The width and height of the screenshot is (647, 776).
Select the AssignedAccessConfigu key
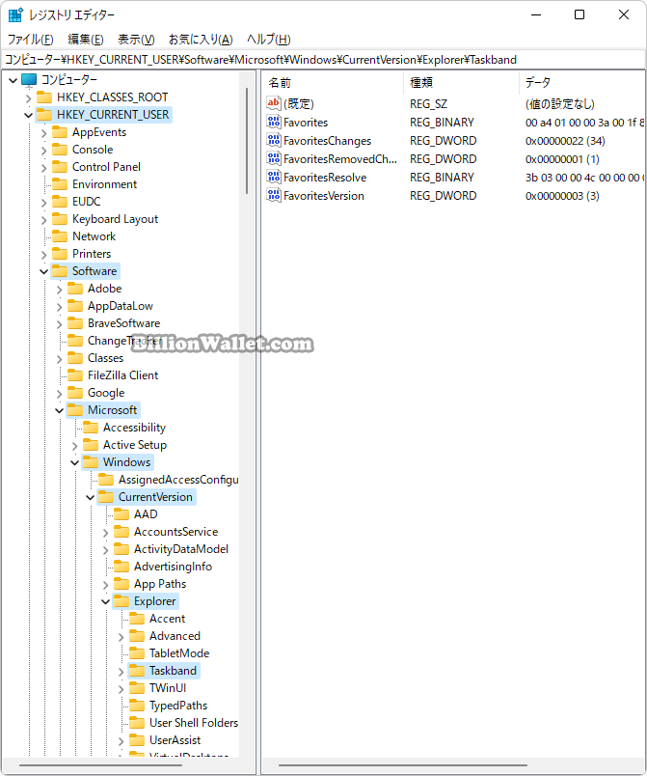178,480
